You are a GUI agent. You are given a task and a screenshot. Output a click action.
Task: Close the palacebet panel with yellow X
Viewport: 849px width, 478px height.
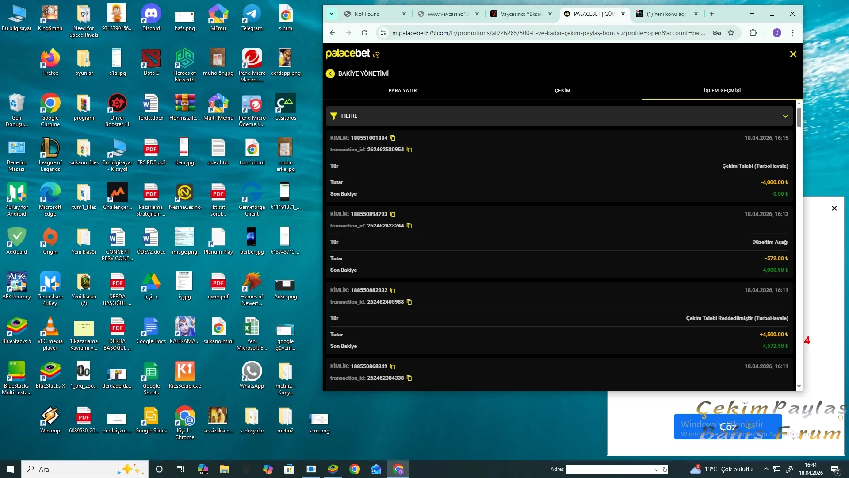pos(793,54)
